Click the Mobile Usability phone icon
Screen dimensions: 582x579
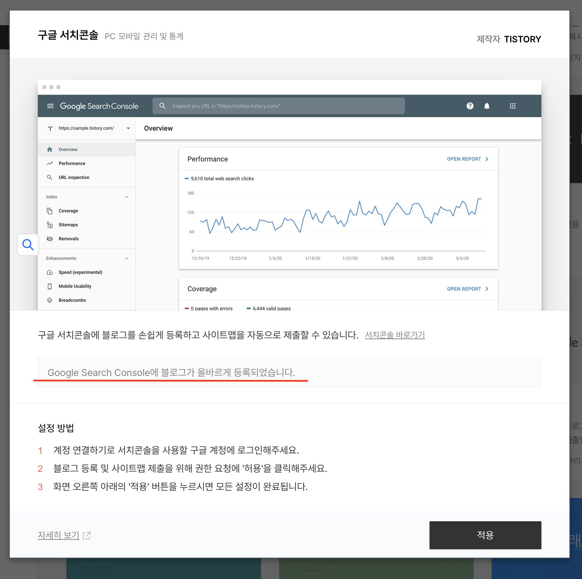coord(50,286)
